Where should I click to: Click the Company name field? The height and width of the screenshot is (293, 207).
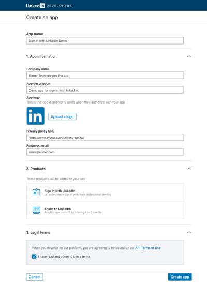tap(105, 76)
